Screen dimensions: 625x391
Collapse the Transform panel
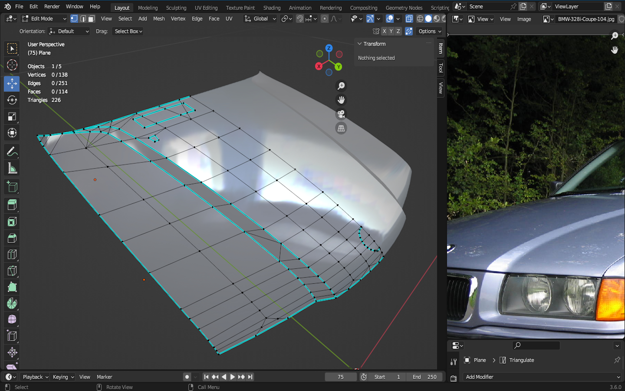pos(360,44)
